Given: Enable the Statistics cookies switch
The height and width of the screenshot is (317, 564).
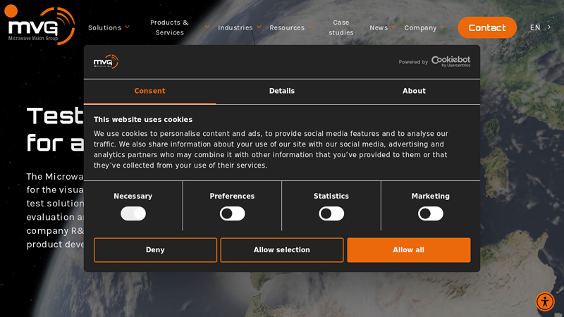Looking at the screenshot, I should pos(331,213).
